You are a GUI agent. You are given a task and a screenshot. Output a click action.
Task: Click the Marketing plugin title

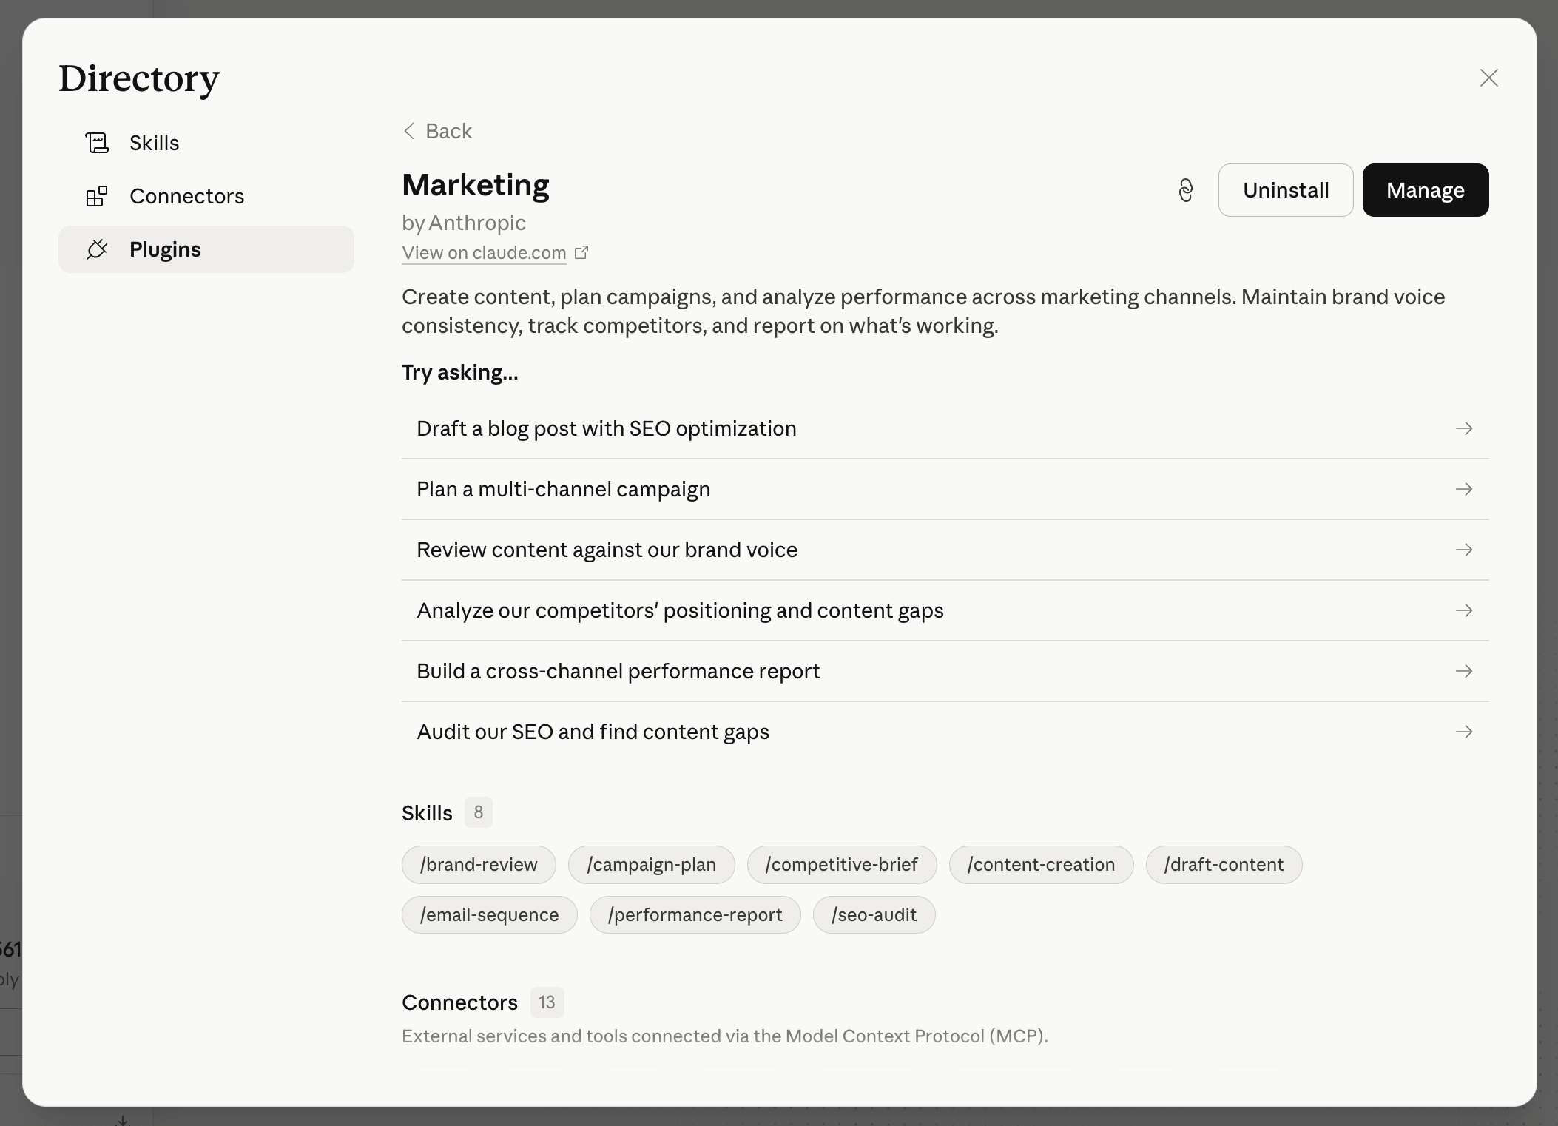click(x=476, y=185)
